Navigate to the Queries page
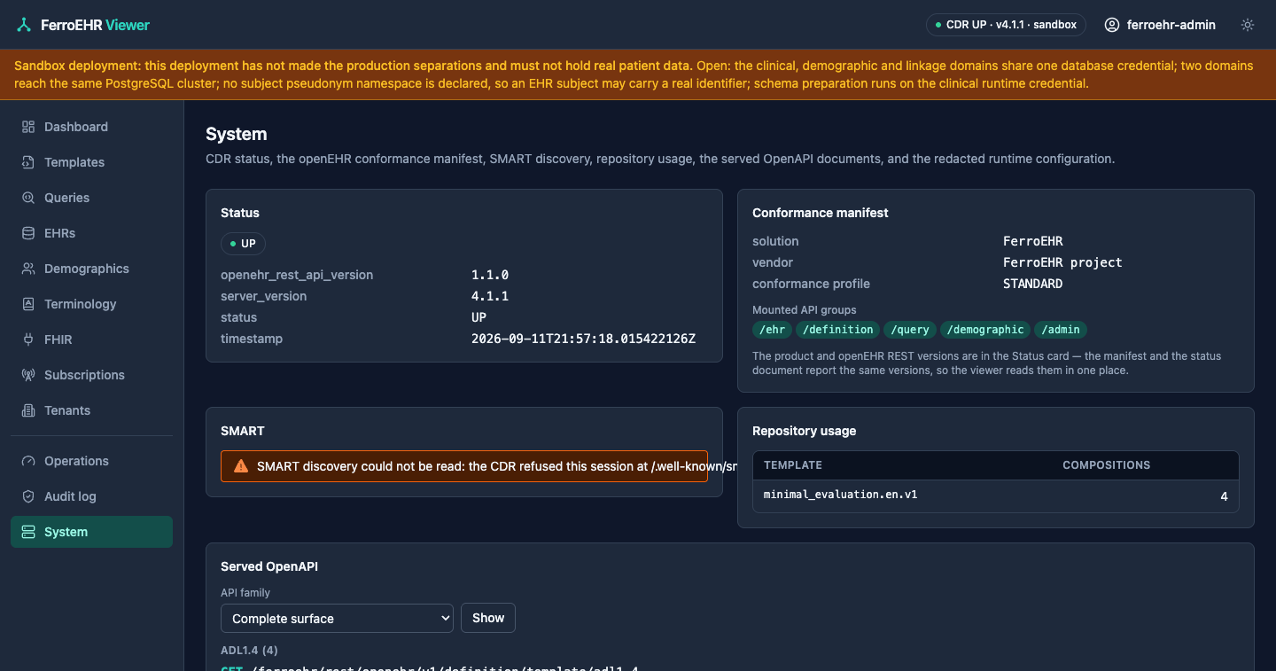This screenshot has height=671, width=1276. tap(91, 198)
